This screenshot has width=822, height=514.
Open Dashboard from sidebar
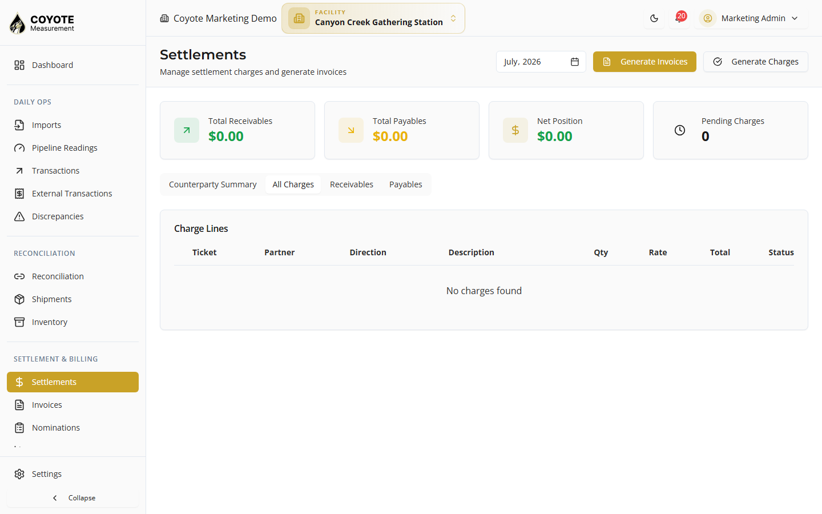point(72,65)
